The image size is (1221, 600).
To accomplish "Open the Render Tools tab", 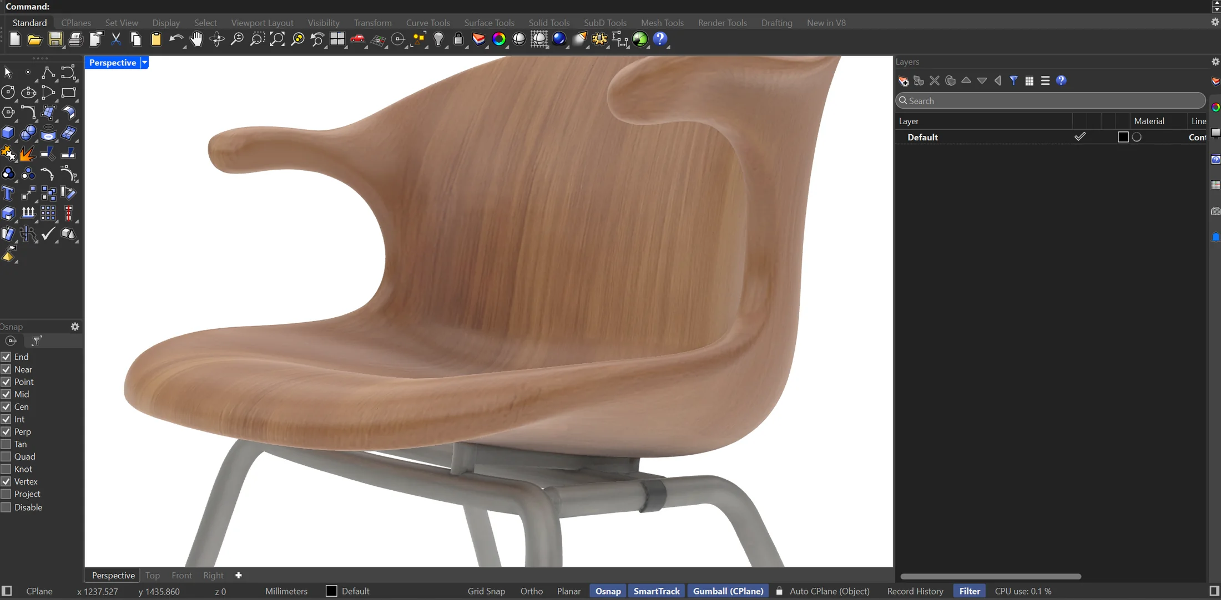I will click(722, 23).
